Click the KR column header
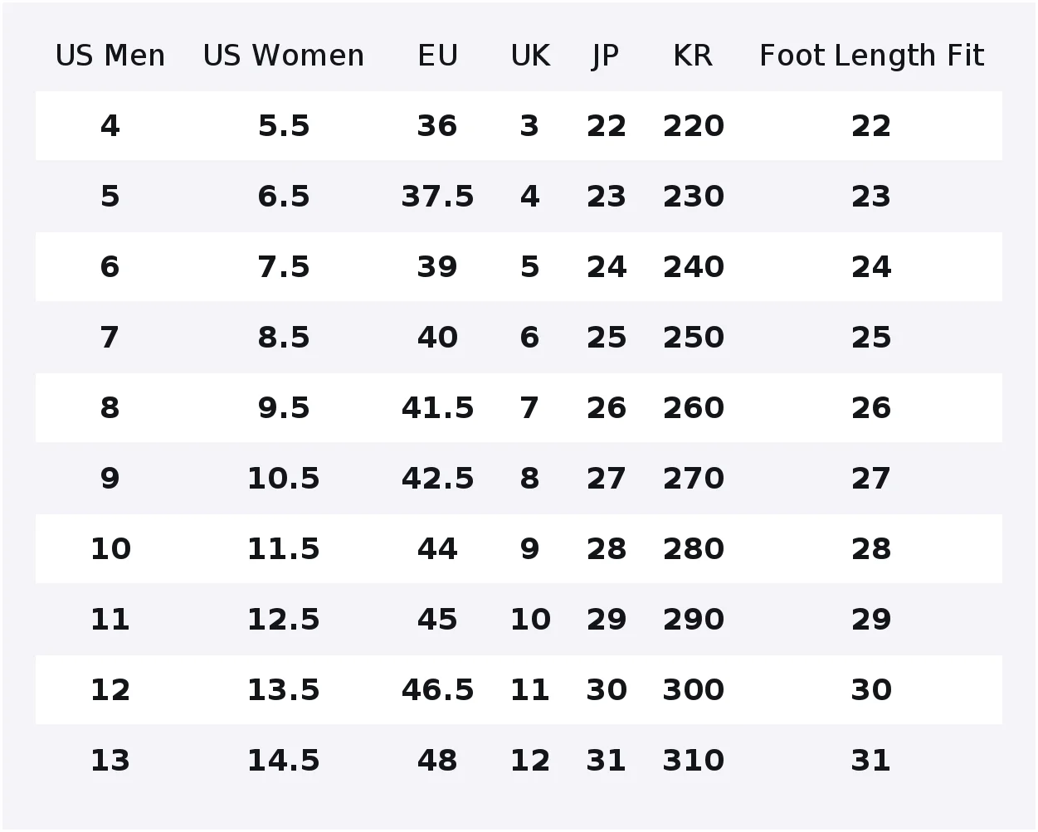Viewport: 1038px width, 832px height. [693, 56]
